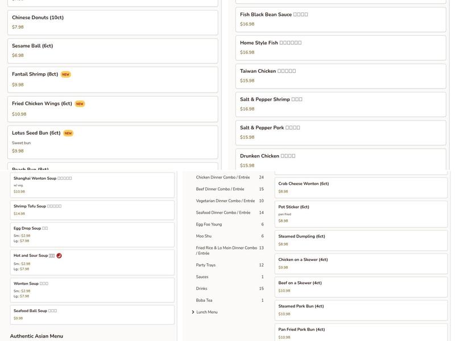Image resolution: width=455 pixels, height=341 pixels.
Task: Pick the Crab Cheese Wonton (6ct) card
Action: pos(361,188)
